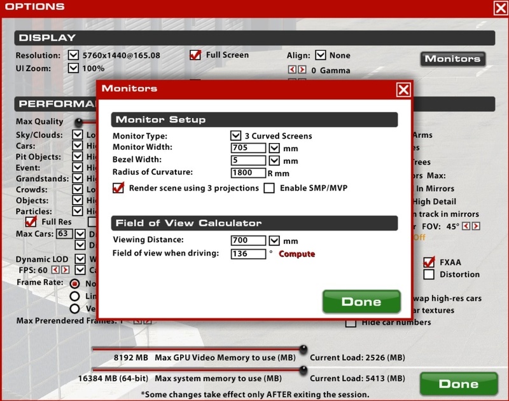Toggle Full Screen checkbox
The image size is (509, 401).
click(195, 55)
